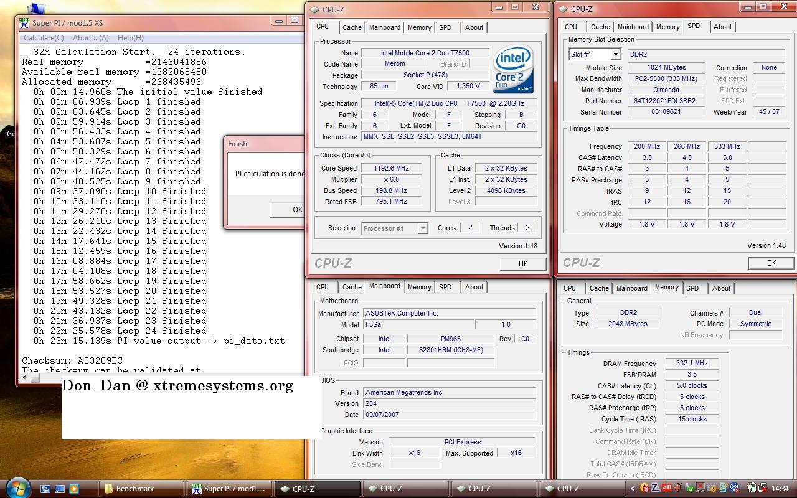
Task: Click the ATI tray icon
Action: point(667,488)
